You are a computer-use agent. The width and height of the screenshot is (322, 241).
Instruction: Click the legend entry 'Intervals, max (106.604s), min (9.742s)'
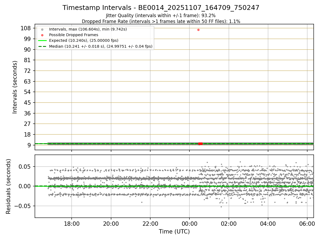tap(88, 29)
